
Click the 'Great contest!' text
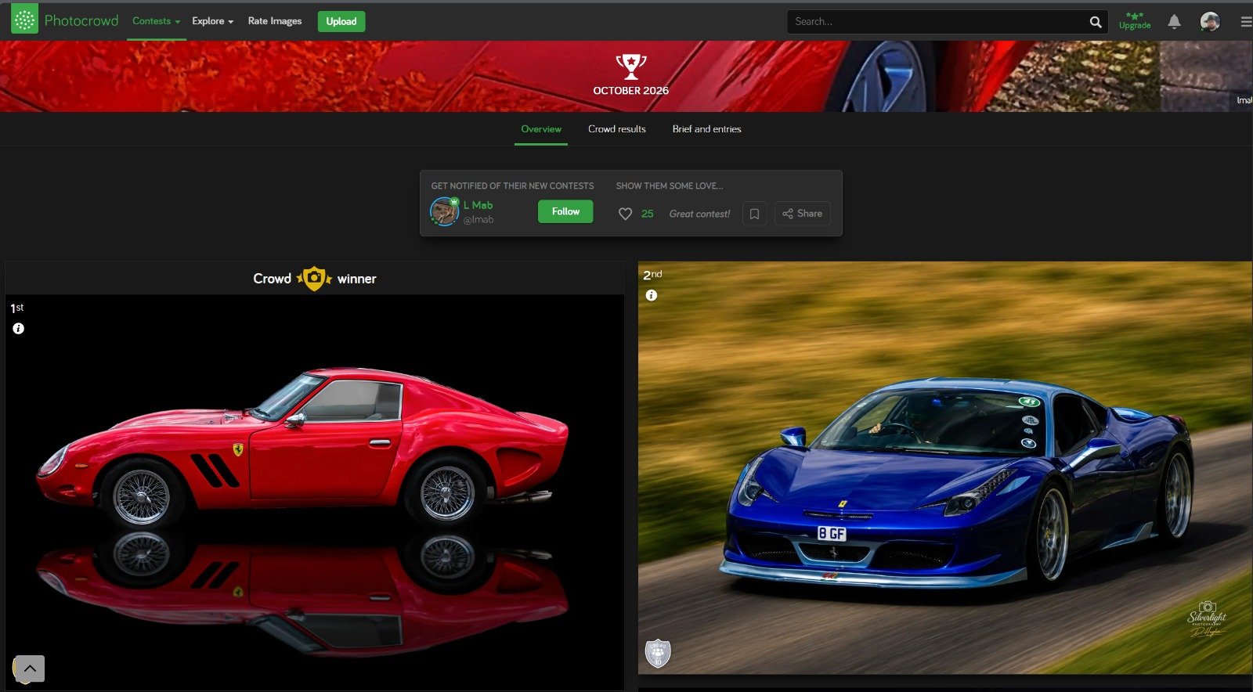(x=699, y=214)
